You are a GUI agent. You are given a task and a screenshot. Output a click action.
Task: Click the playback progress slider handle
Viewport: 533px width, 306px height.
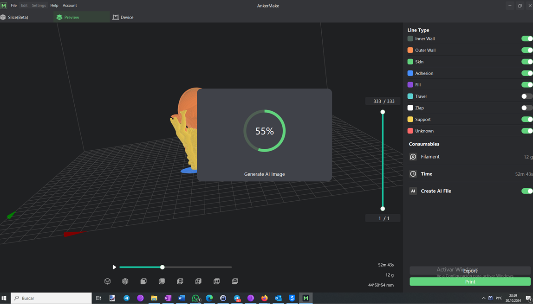pyautogui.click(x=162, y=267)
